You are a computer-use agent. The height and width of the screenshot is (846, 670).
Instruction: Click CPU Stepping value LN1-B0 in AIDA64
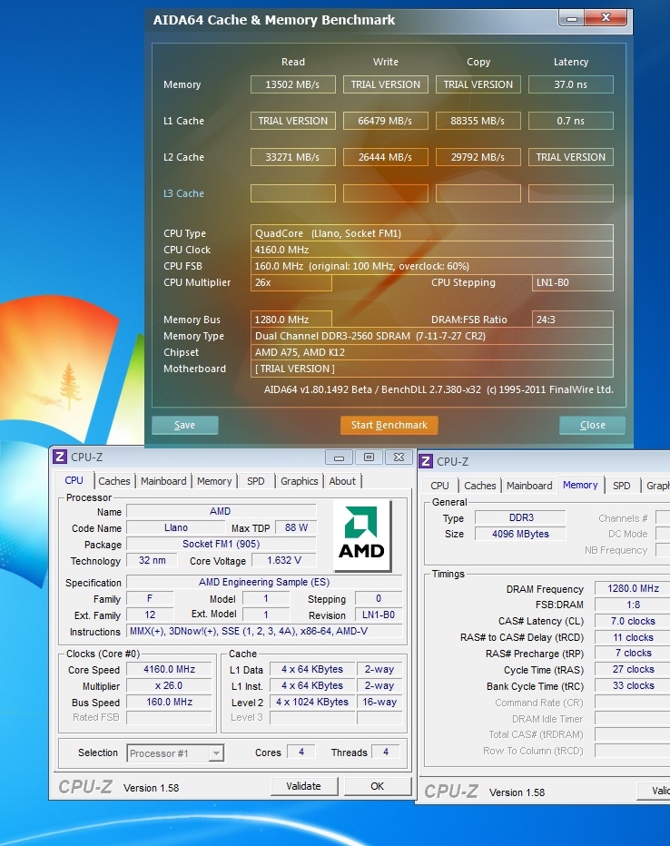click(572, 282)
